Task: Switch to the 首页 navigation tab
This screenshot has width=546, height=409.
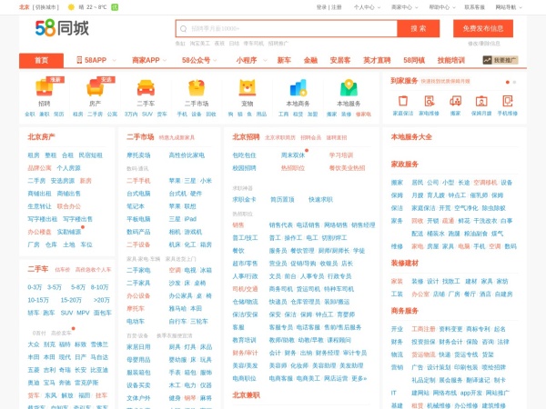Action: point(42,60)
